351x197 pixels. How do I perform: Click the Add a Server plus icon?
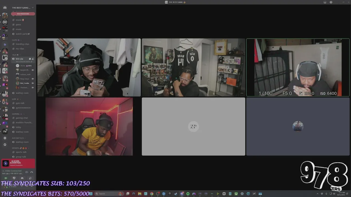(5, 138)
